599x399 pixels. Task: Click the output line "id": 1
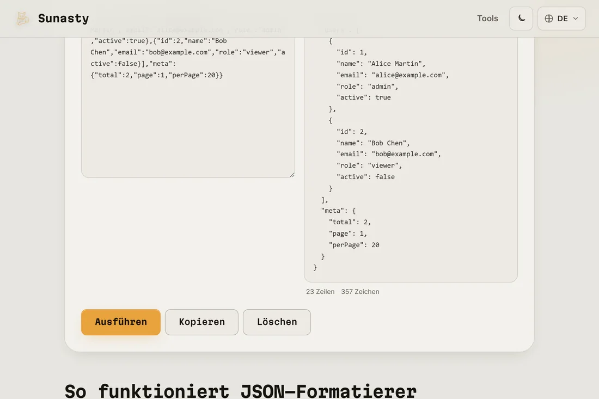point(351,52)
